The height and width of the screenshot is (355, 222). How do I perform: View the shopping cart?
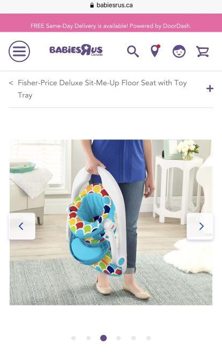[203, 52]
